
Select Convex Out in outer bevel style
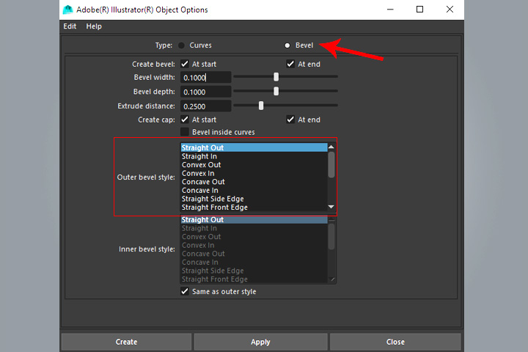(202, 165)
